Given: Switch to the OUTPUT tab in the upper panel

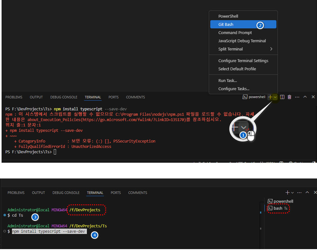Looking at the screenshot, I should (36, 97).
